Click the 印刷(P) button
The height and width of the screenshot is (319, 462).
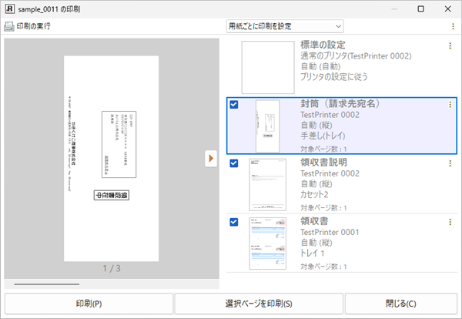click(x=89, y=304)
